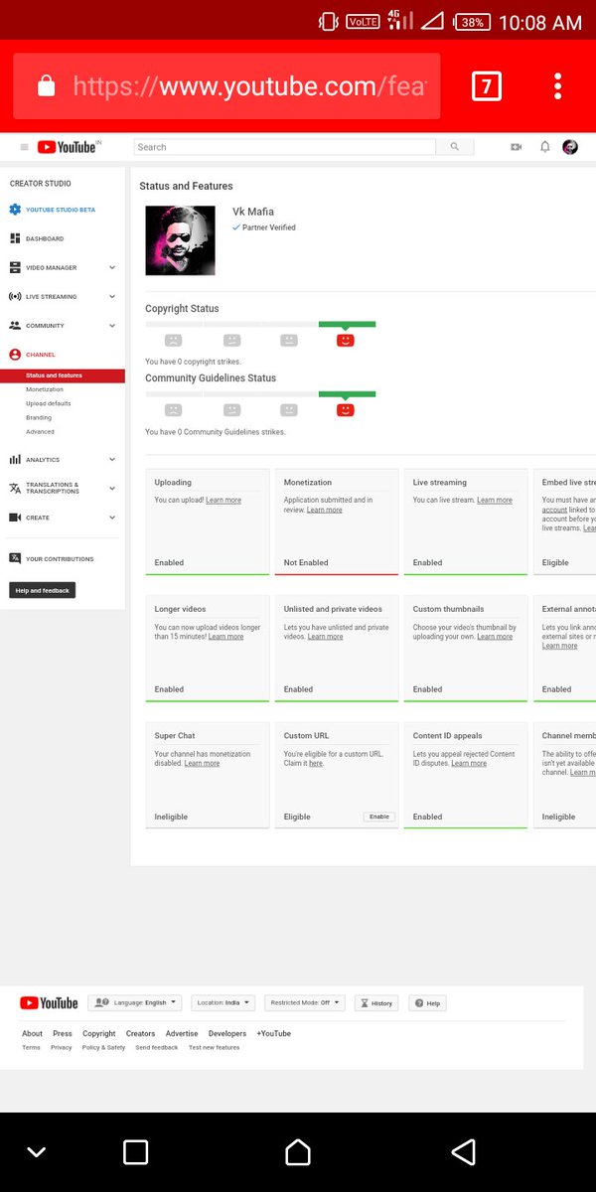
Task: Click Learn more in Content ID appeals card
Action: pyautogui.click(x=469, y=764)
